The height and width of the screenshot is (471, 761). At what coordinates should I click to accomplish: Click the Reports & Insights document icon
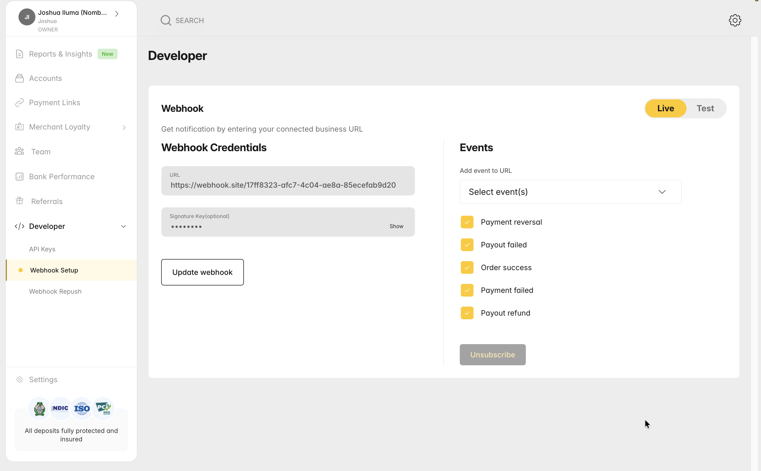pyautogui.click(x=19, y=54)
